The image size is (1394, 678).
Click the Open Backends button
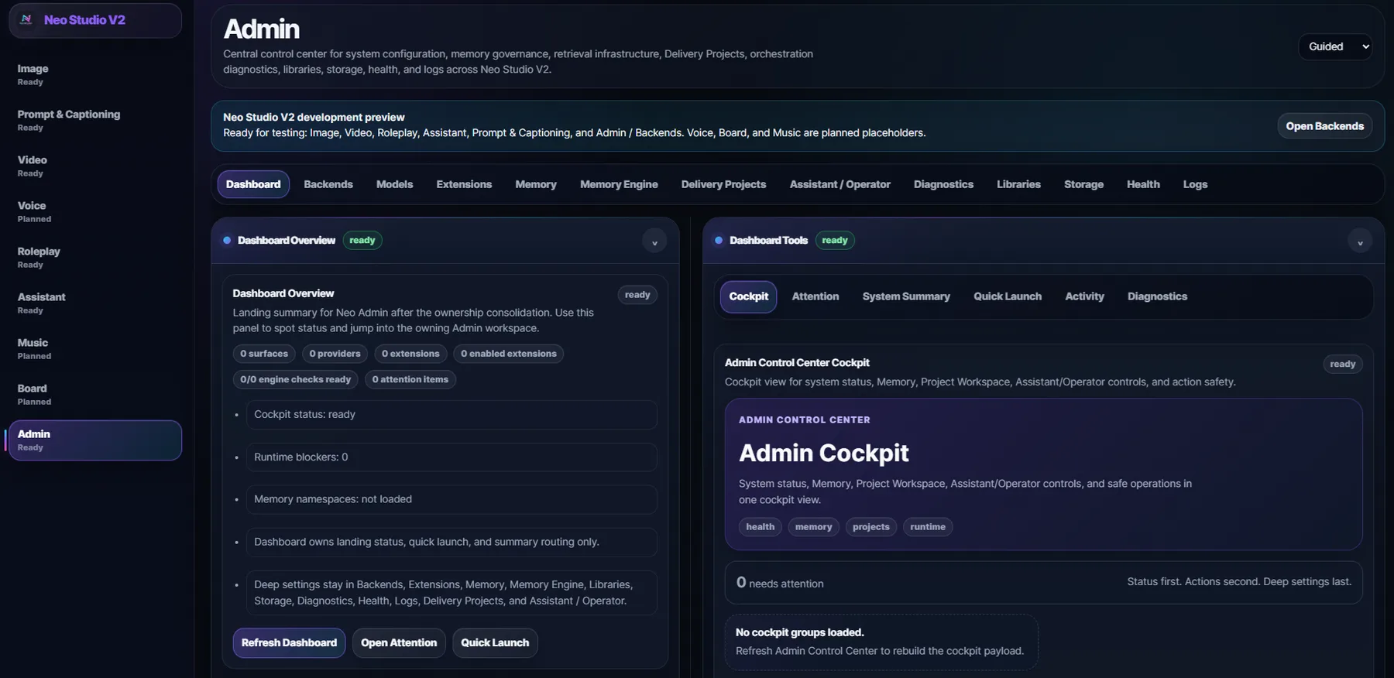[x=1324, y=126]
